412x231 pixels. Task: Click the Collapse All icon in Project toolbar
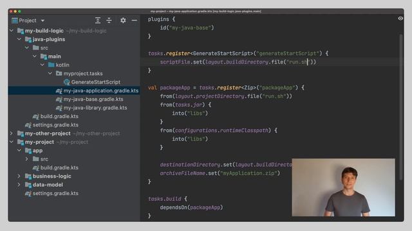tap(109, 21)
